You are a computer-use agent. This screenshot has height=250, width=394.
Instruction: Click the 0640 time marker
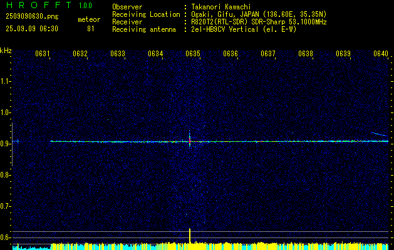coord(381,54)
